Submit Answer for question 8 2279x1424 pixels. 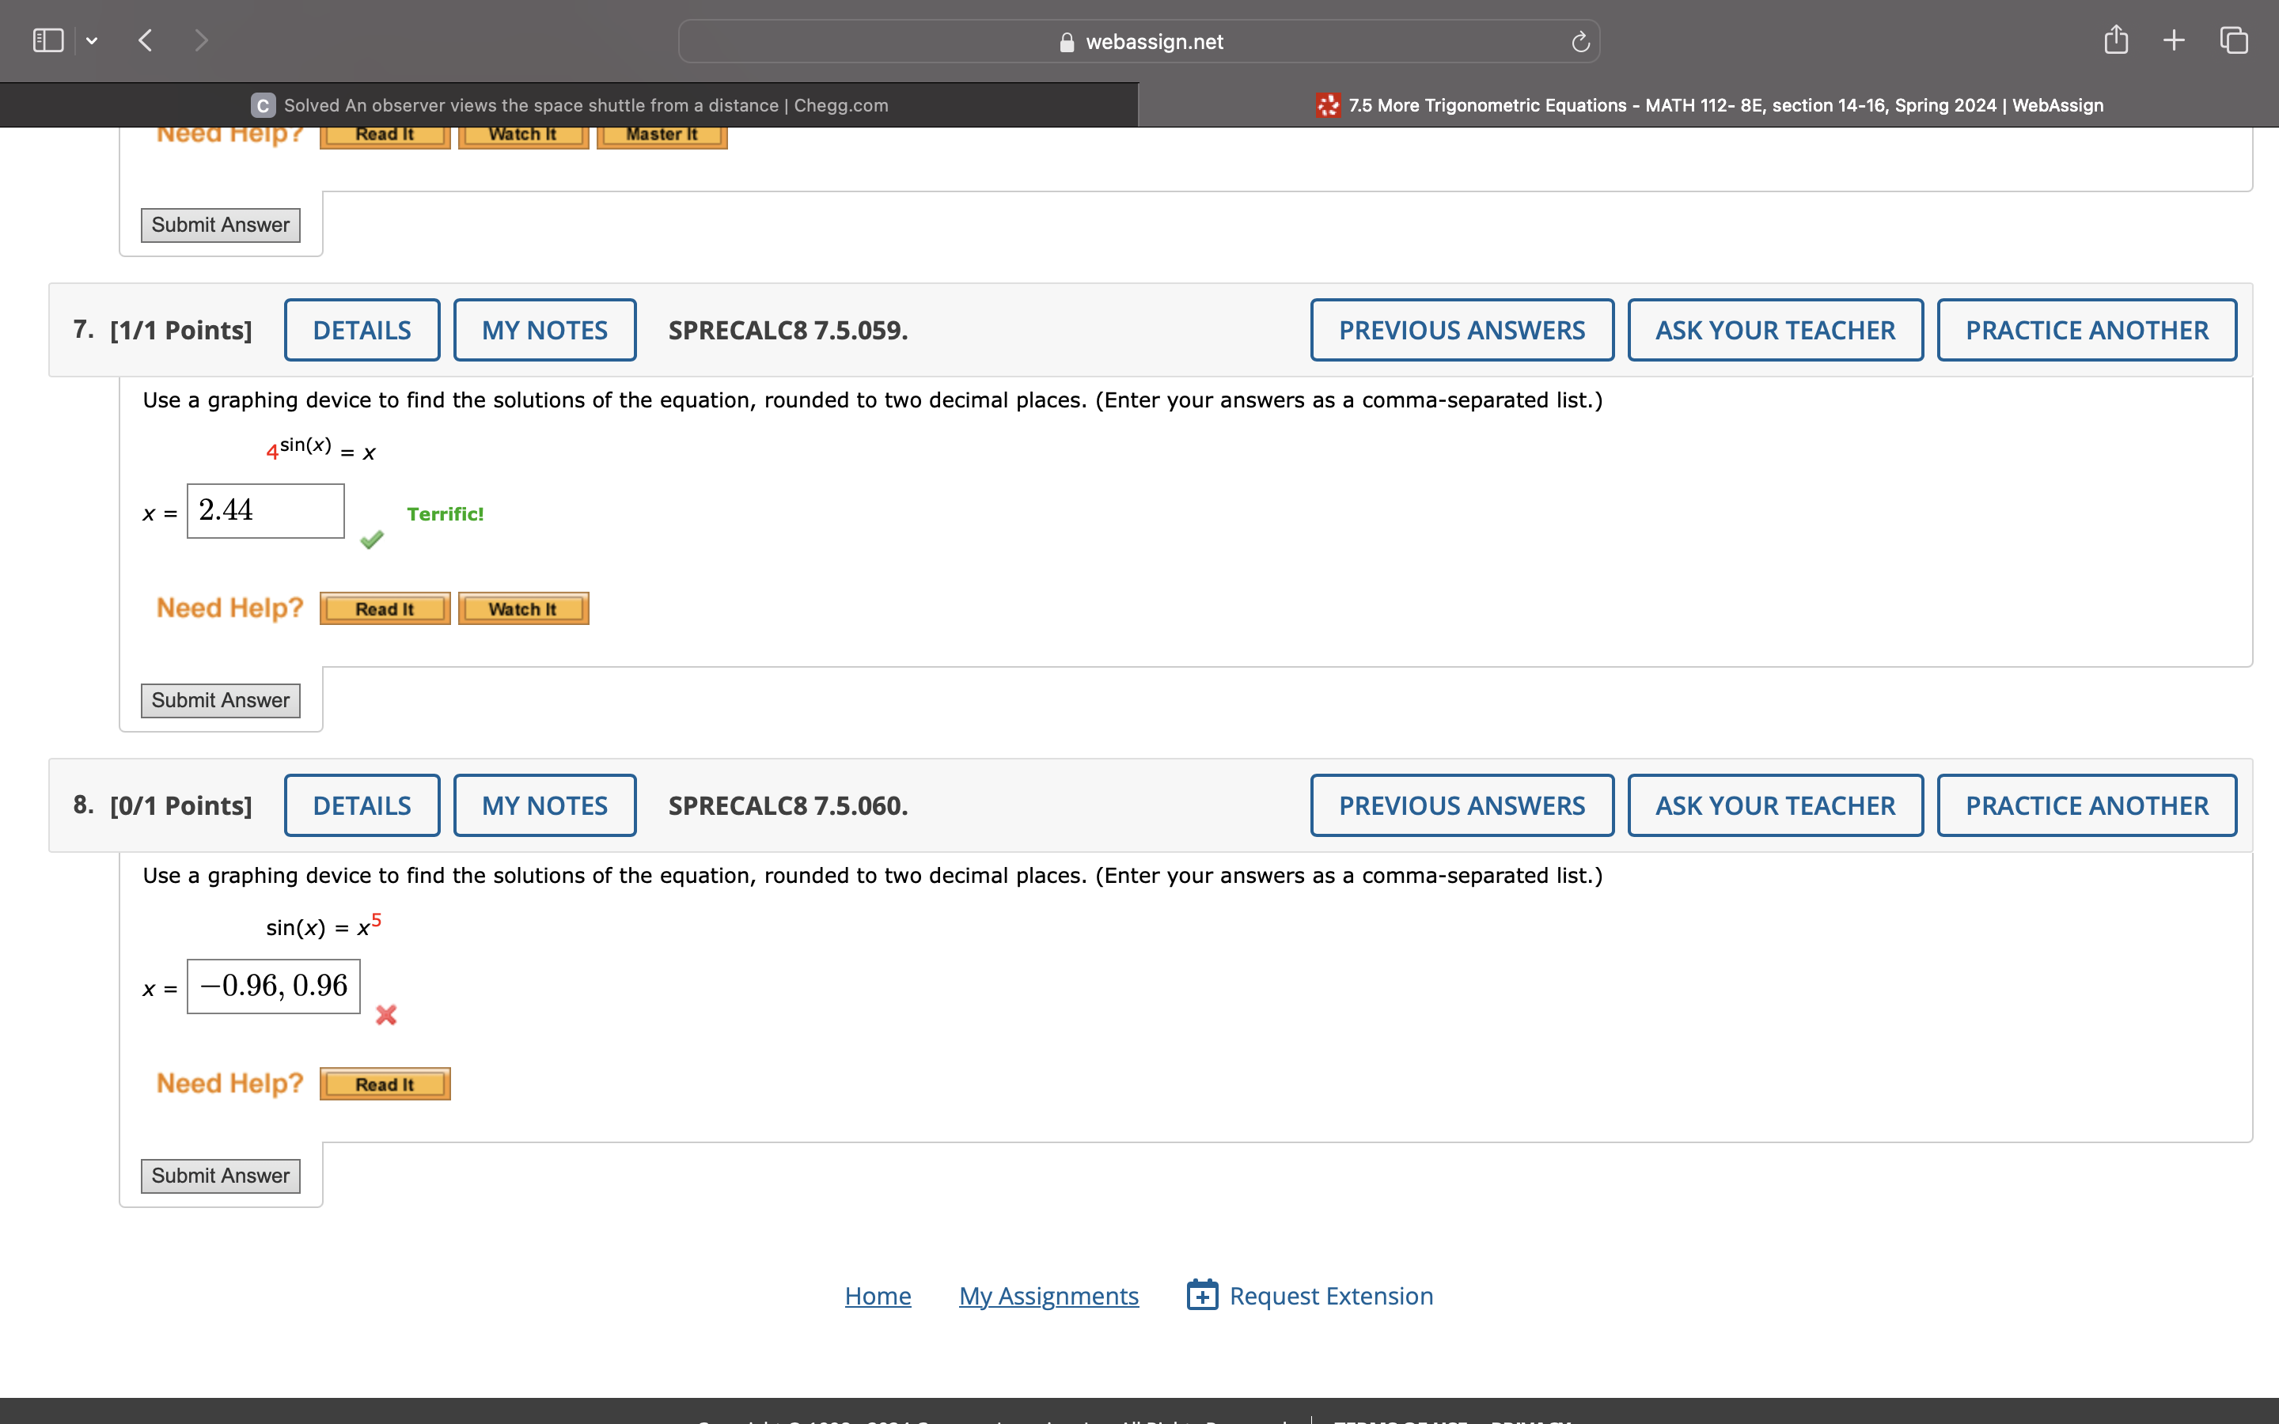[220, 1176]
